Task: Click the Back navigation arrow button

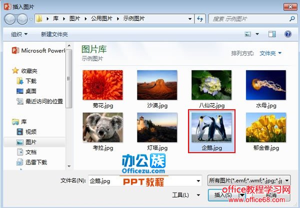Action: point(9,19)
